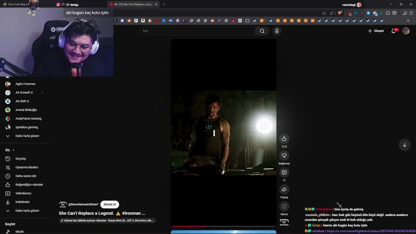Click the dislike Beğenme thumbs-down button
416x234 pixels.
(284, 156)
